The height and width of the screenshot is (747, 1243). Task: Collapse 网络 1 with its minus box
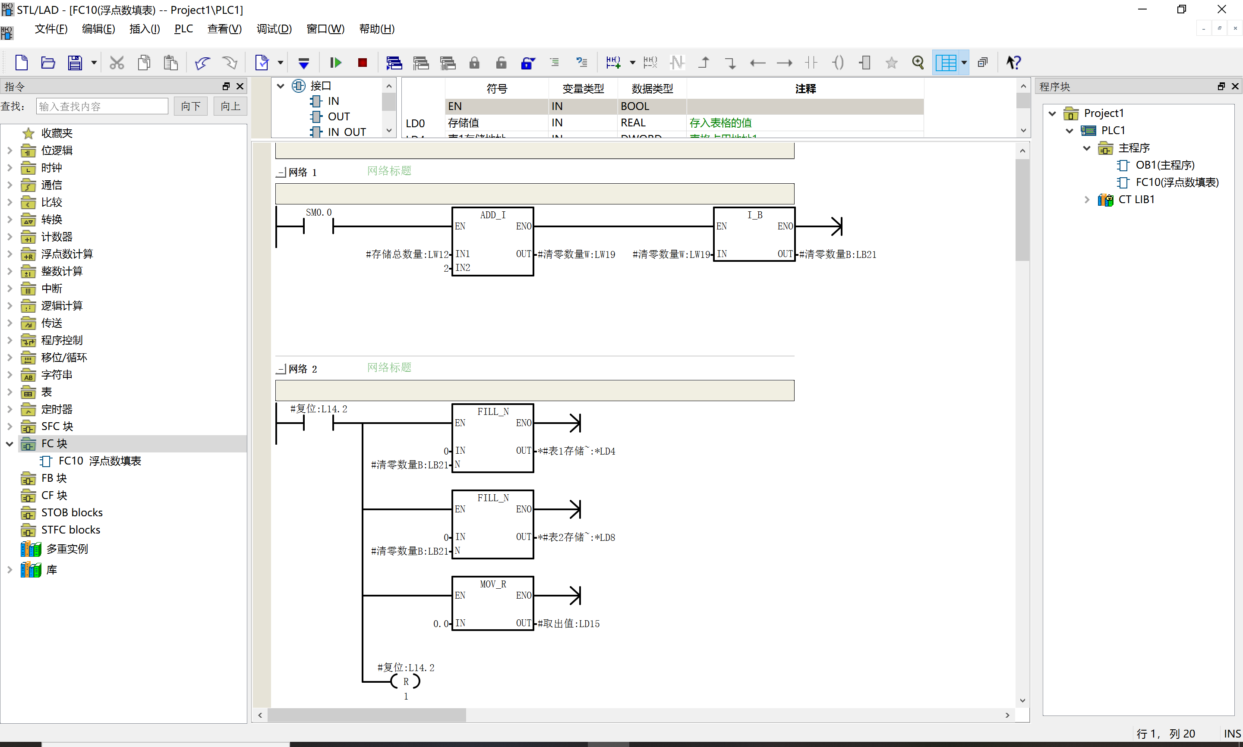281,172
